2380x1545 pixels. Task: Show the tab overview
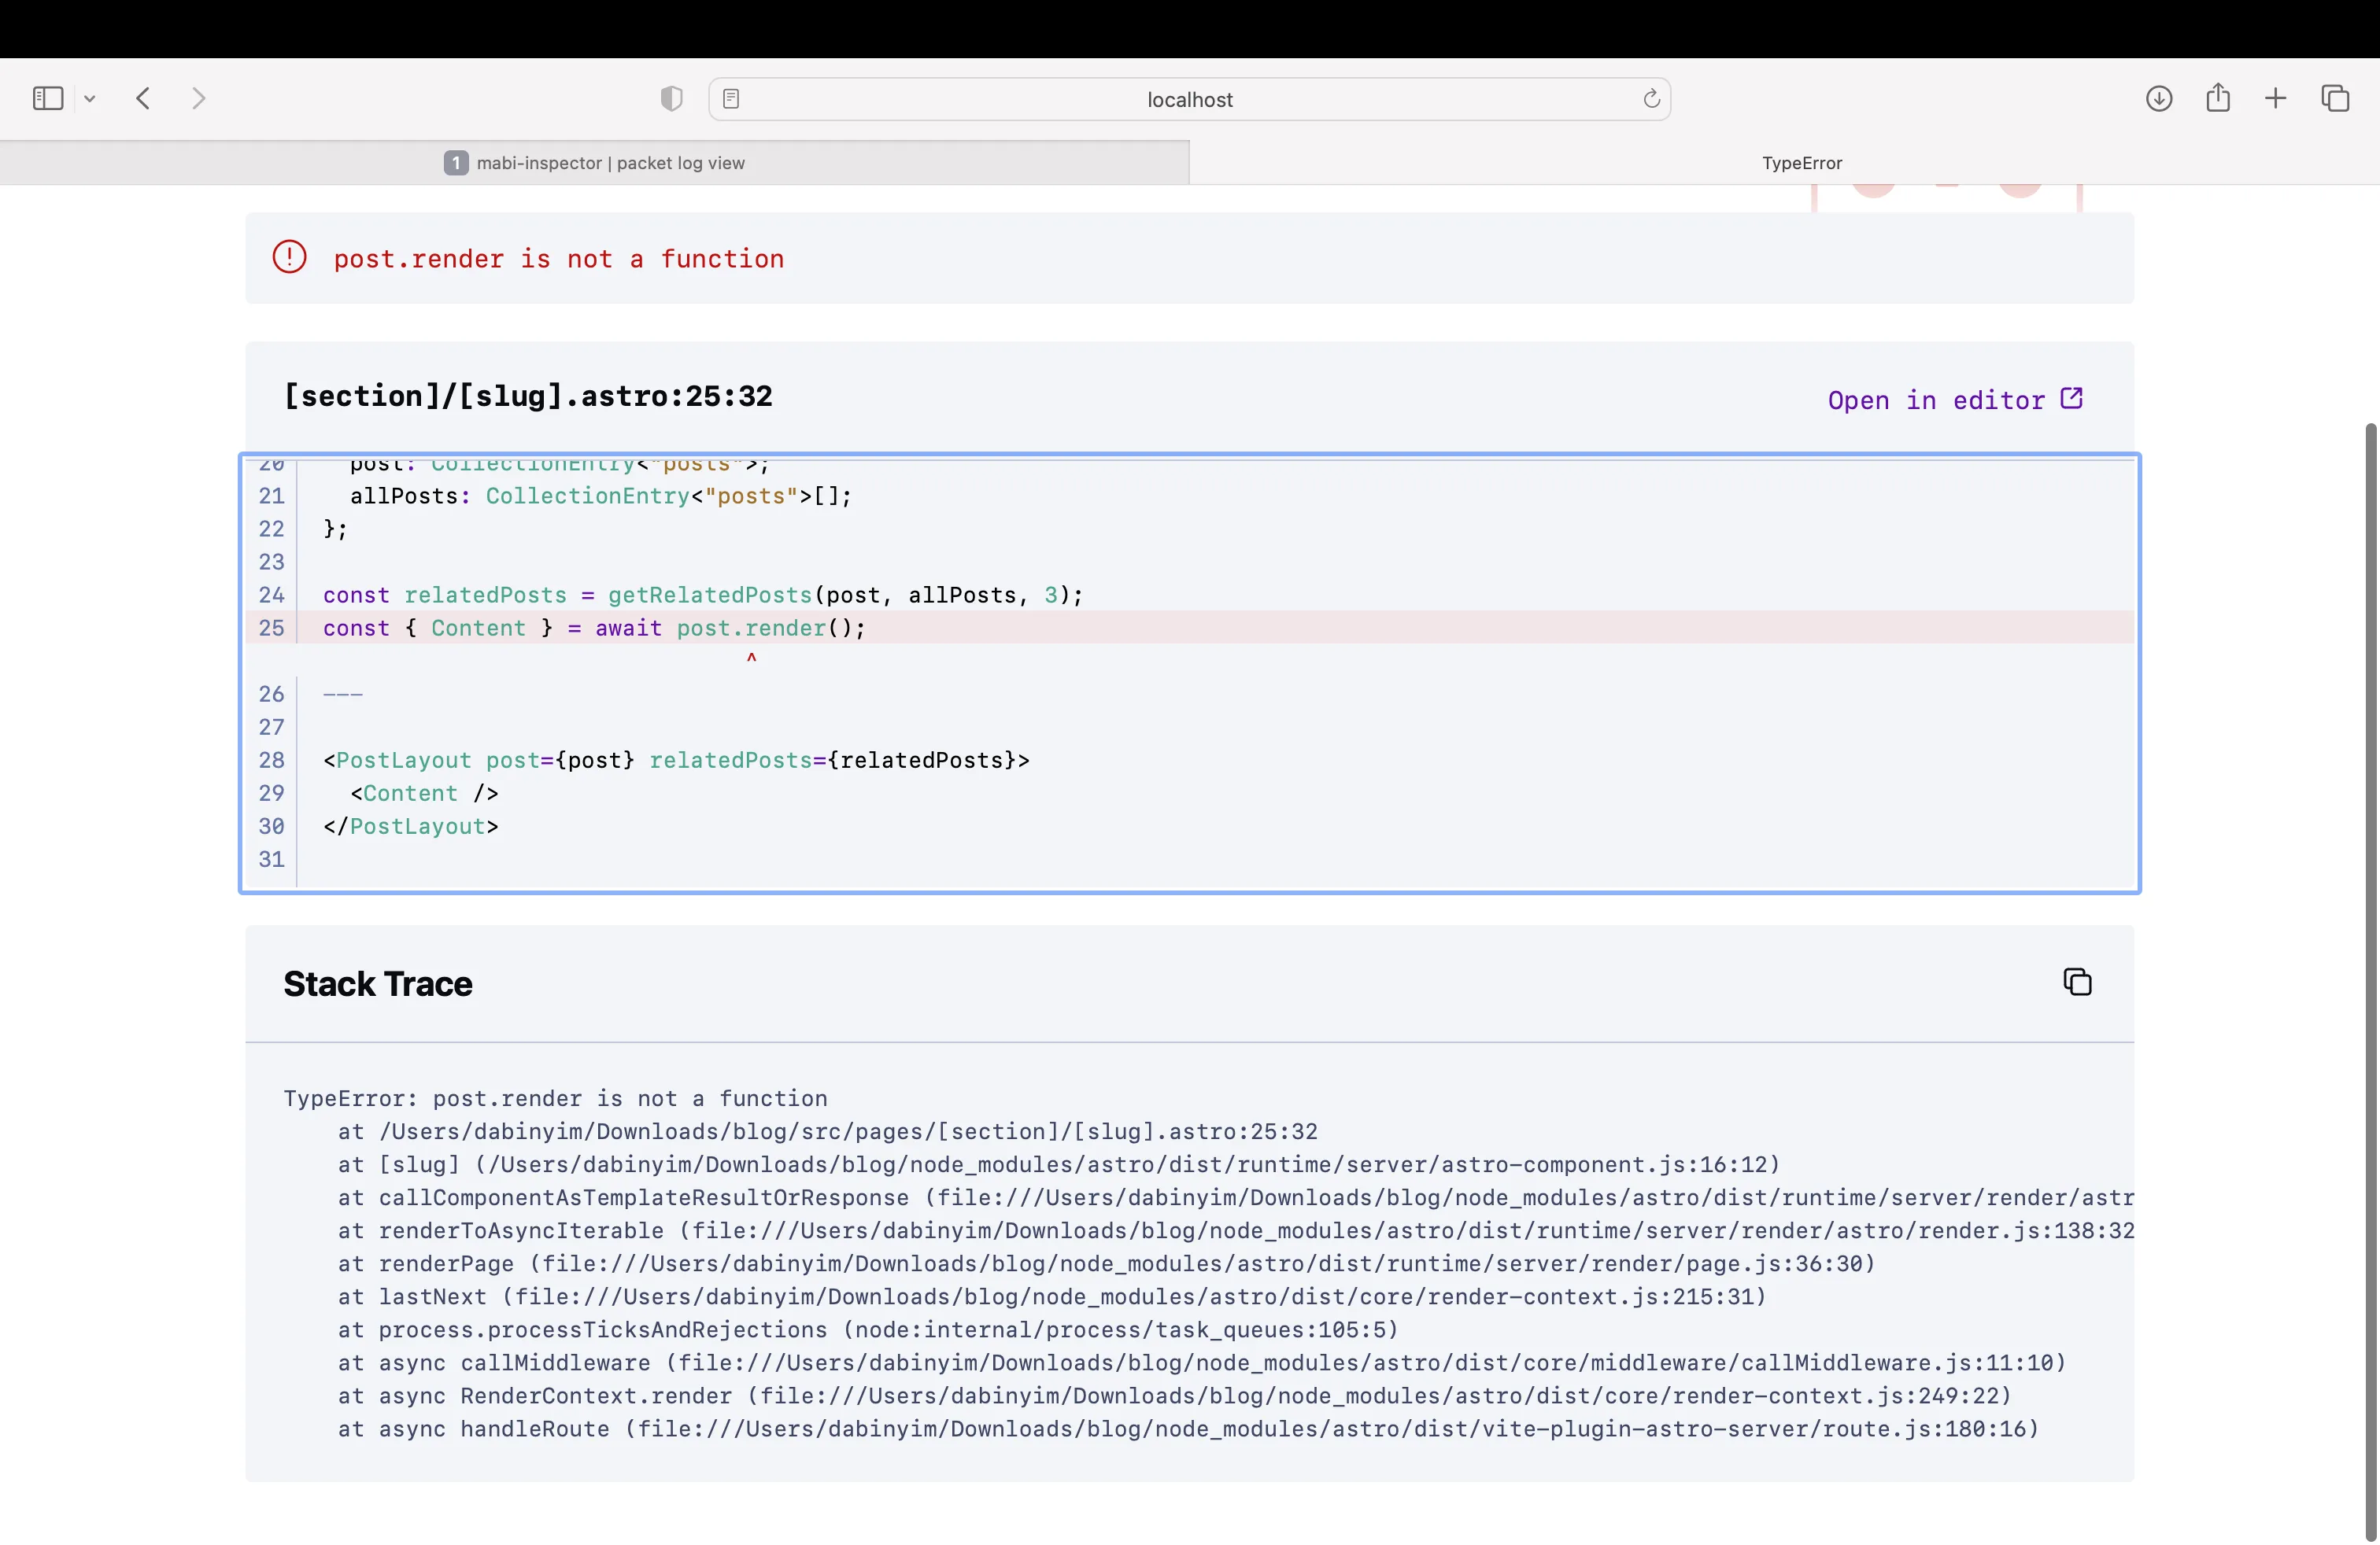pos(2334,98)
